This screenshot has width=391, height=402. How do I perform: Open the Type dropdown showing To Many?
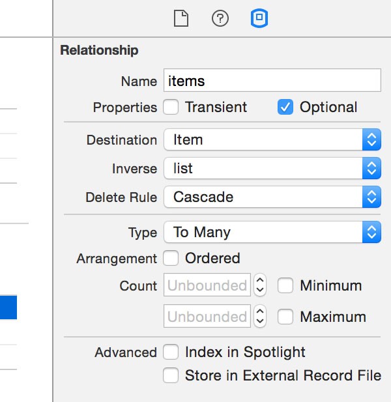click(272, 232)
